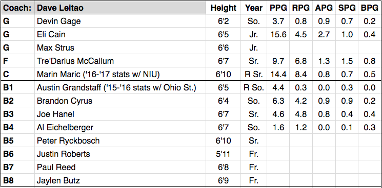Image resolution: width=382 pixels, height=188 pixels.
Task: Select Marin Maric's R Sr. year cell
Action: click(x=254, y=74)
